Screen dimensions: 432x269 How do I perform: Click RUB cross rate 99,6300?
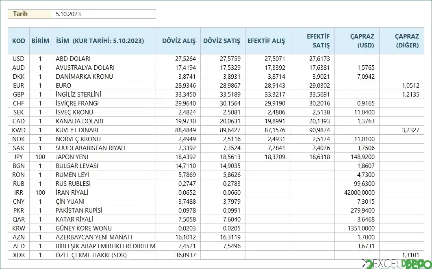[x=357, y=184]
